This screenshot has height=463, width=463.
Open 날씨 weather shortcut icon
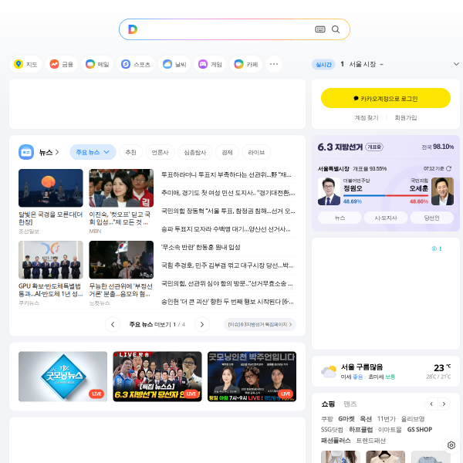[167, 64]
